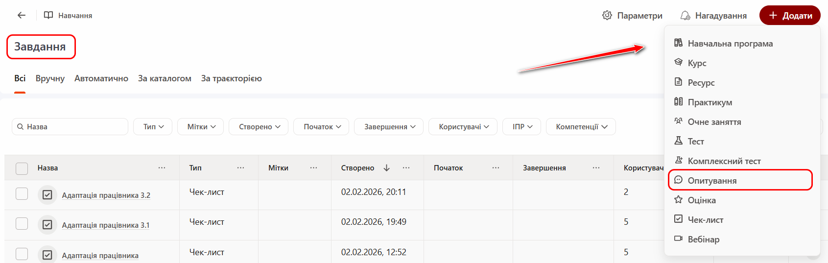Expand the Тип filter dropdown
This screenshot has height=263, width=828.
[x=153, y=127]
